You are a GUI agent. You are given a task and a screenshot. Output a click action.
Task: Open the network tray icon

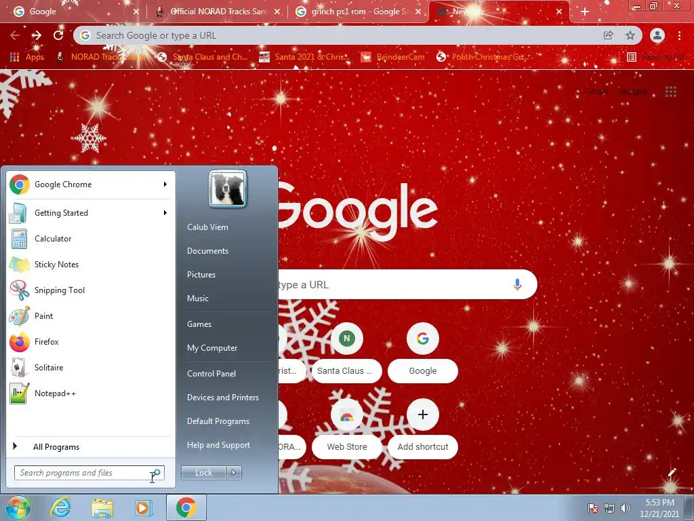[609, 508]
